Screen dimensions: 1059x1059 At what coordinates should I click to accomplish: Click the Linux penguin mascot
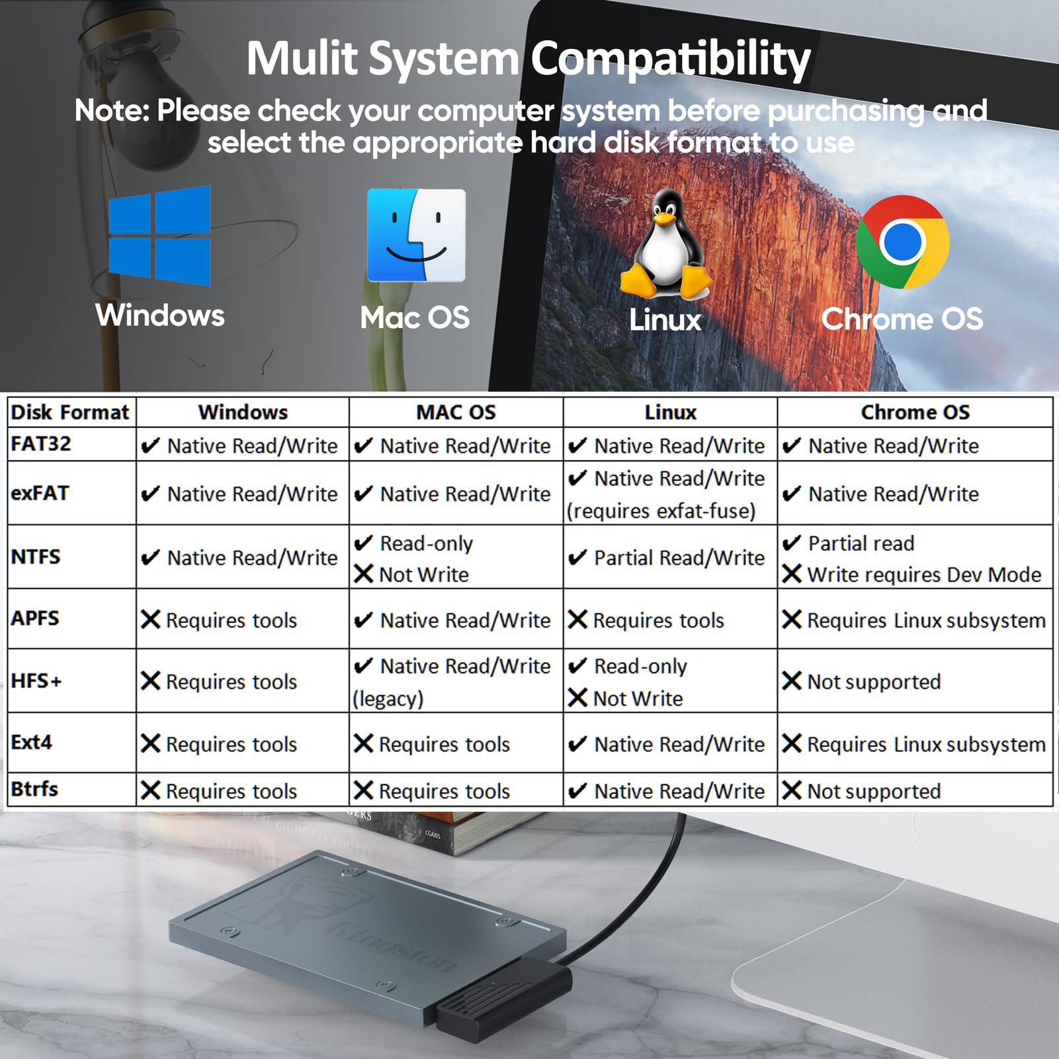coord(666,243)
